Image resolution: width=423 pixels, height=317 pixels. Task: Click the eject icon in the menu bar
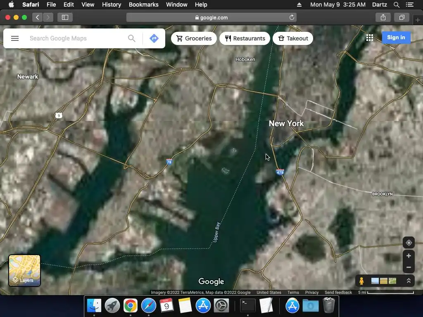click(299, 5)
